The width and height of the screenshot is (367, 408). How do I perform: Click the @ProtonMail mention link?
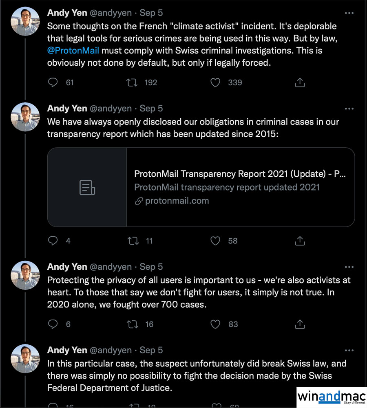click(73, 51)
